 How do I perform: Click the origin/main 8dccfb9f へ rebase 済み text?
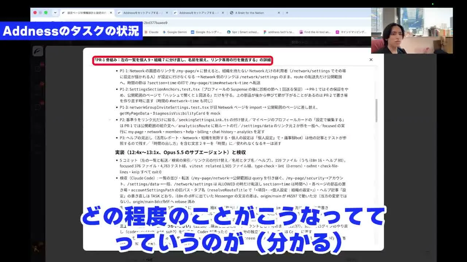click(x=164, y=202)
